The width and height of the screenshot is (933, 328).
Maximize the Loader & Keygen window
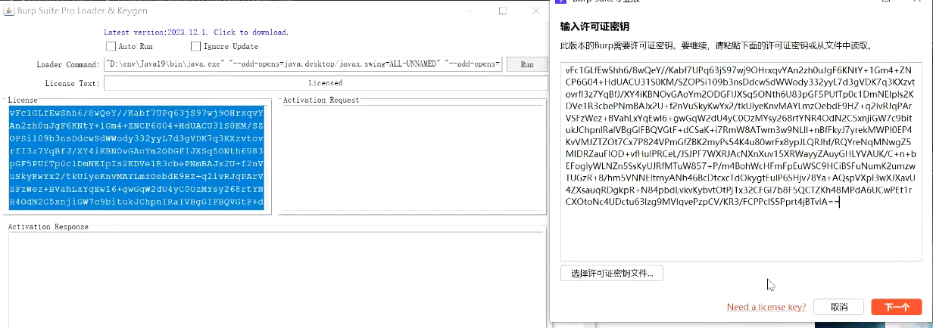click(502, 11)
